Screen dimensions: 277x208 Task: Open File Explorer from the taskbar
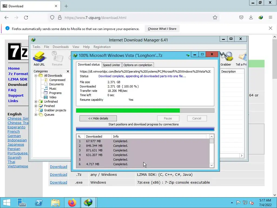55,203
